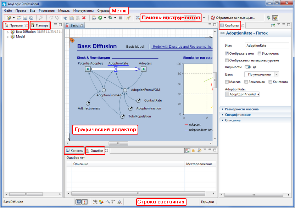Open the 'Рисование' menu

coord(46,11)
